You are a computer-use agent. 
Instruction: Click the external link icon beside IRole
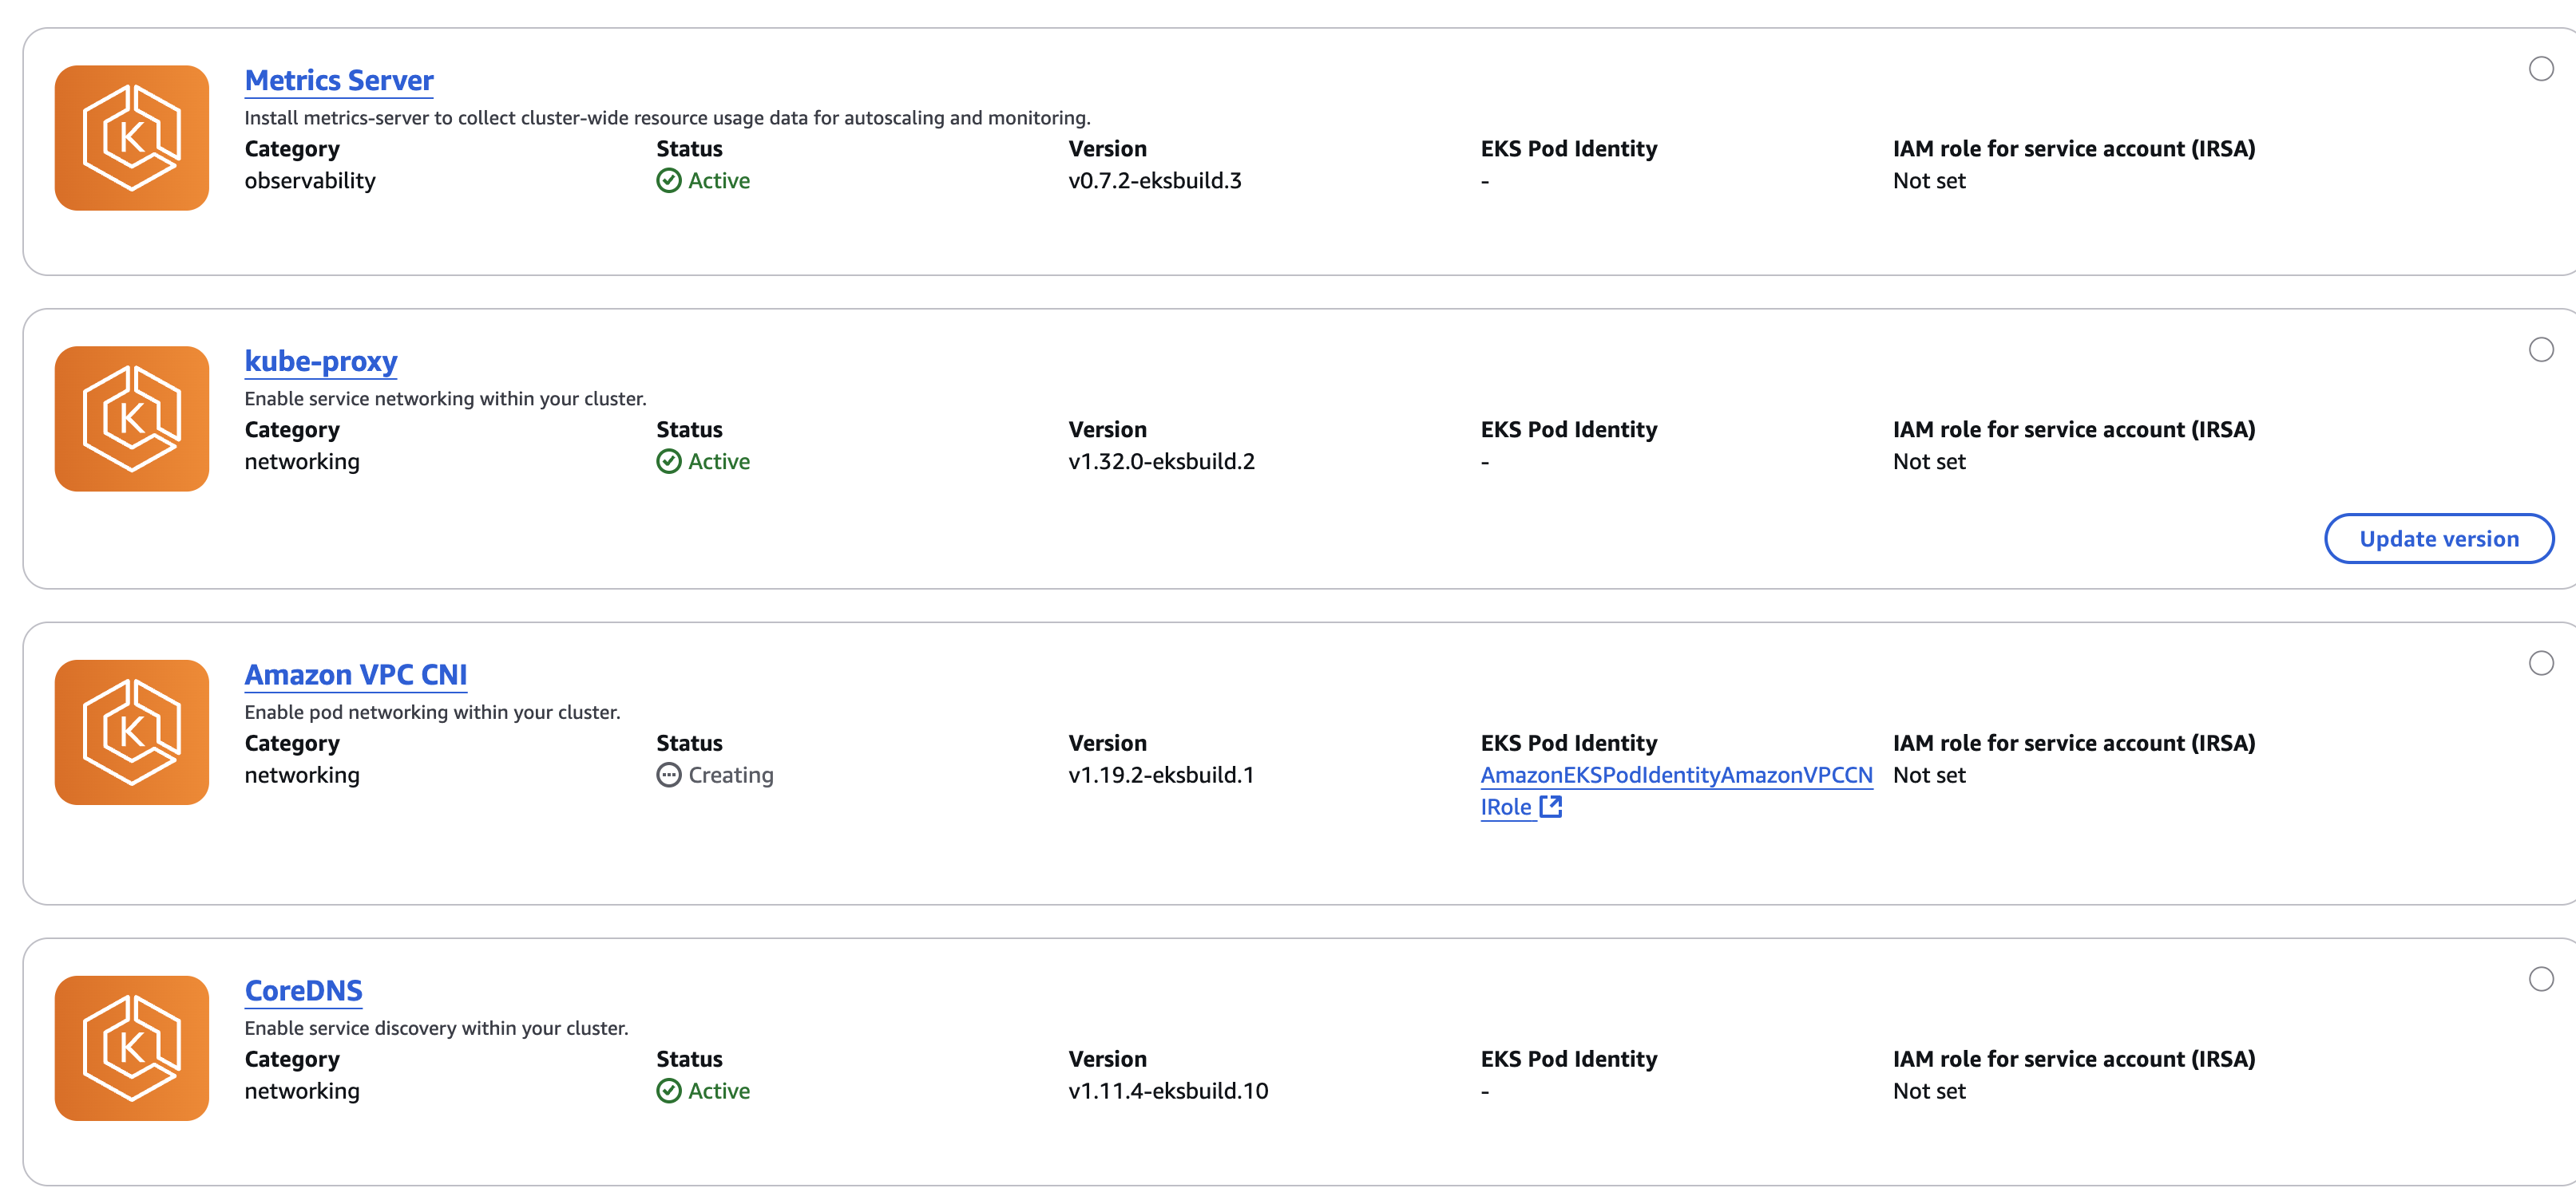[x=1550, y=807]
